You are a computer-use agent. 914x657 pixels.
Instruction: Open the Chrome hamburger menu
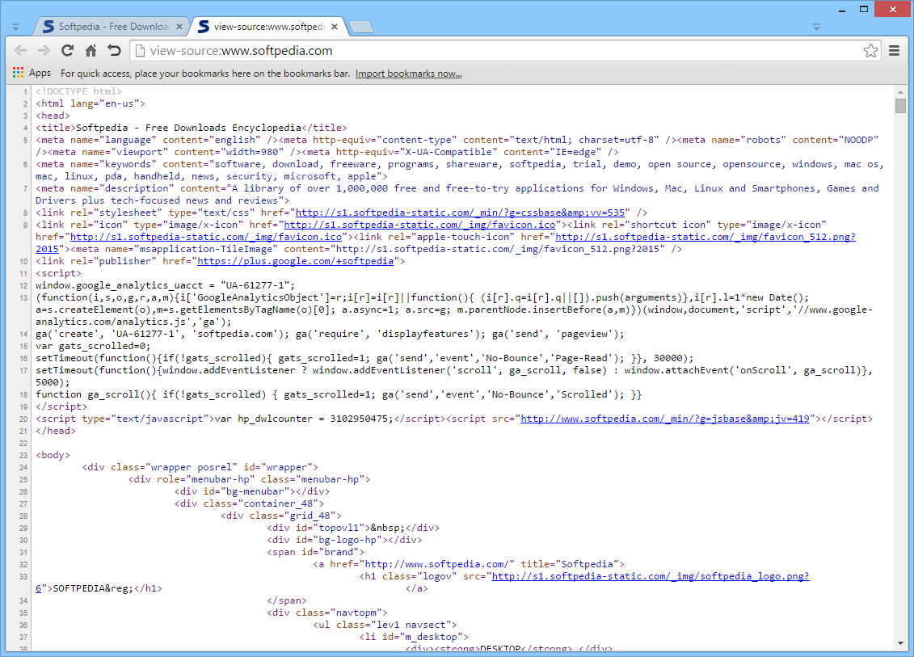894,51
